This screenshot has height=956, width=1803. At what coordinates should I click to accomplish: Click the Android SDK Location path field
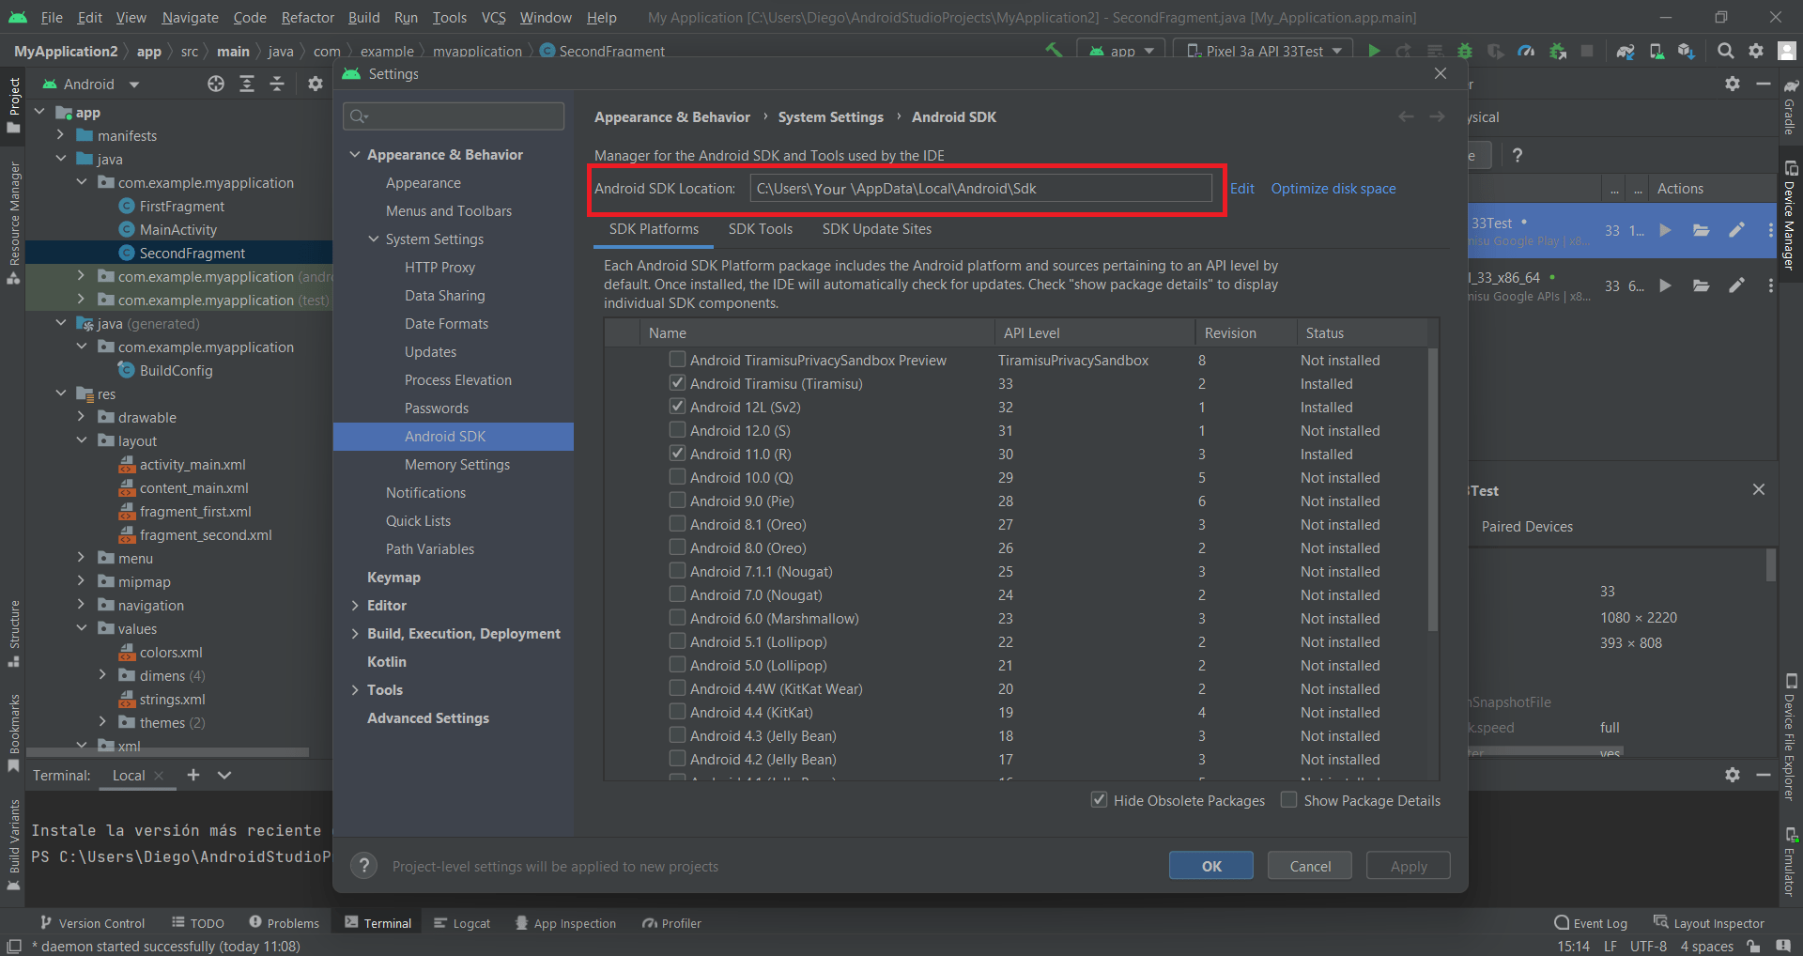pyautogui.click(x=980, y=188)
